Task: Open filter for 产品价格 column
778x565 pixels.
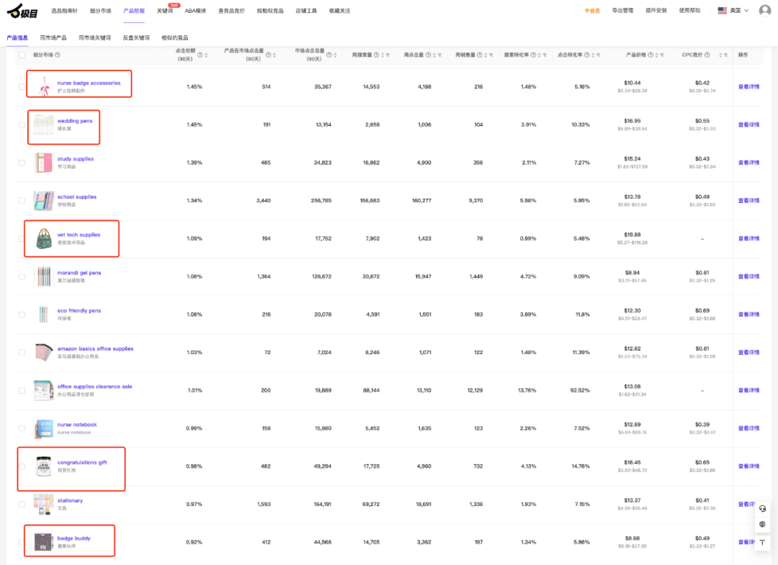Action: (x=662, y=55)
